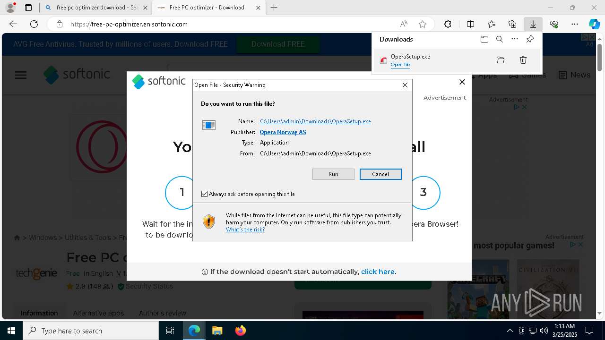The width and height of the screenshot is (605, 340).
Task: Pin the Downloads panel
Action: (x=530, y=39)
